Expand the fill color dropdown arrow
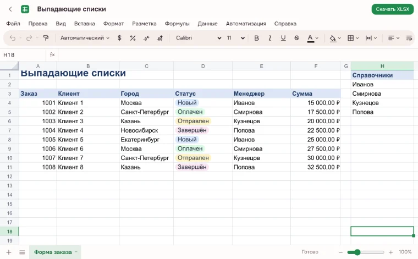The width and height of the screenshot is (418, 259). pyautogui.click(x=339, y=38)
